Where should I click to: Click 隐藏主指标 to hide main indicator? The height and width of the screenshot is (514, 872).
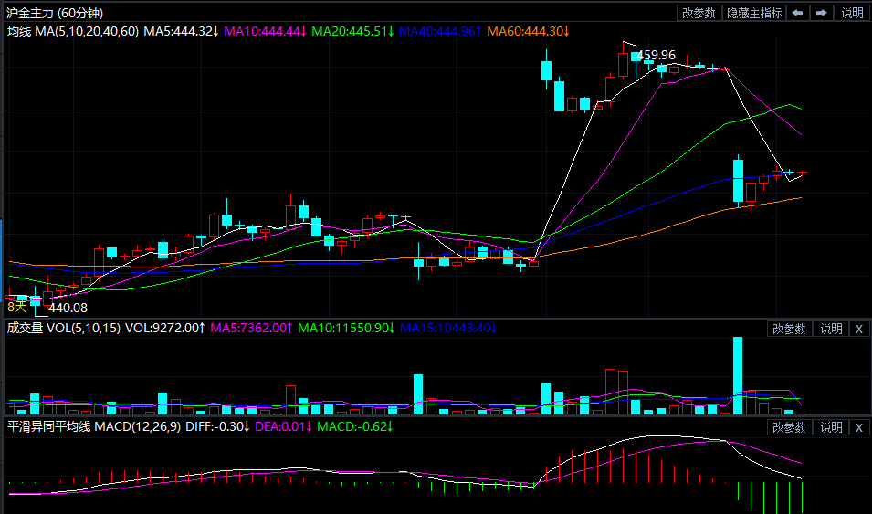[x=754, y=13]
